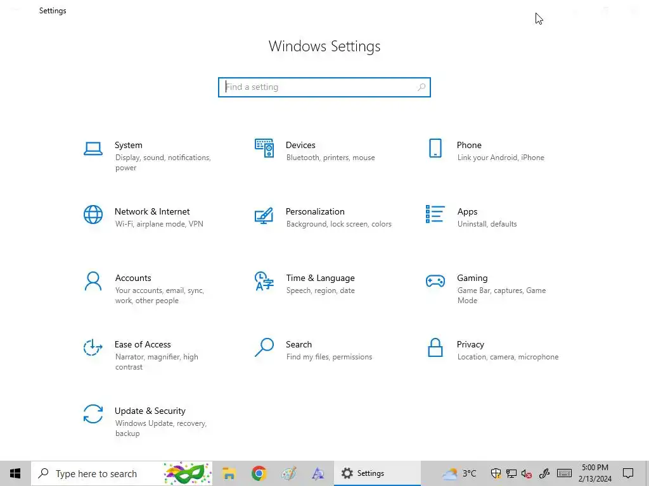Viewport: 649px width, 486px height.
Task: Open Ease of Access icon
Action: point(93,347)
